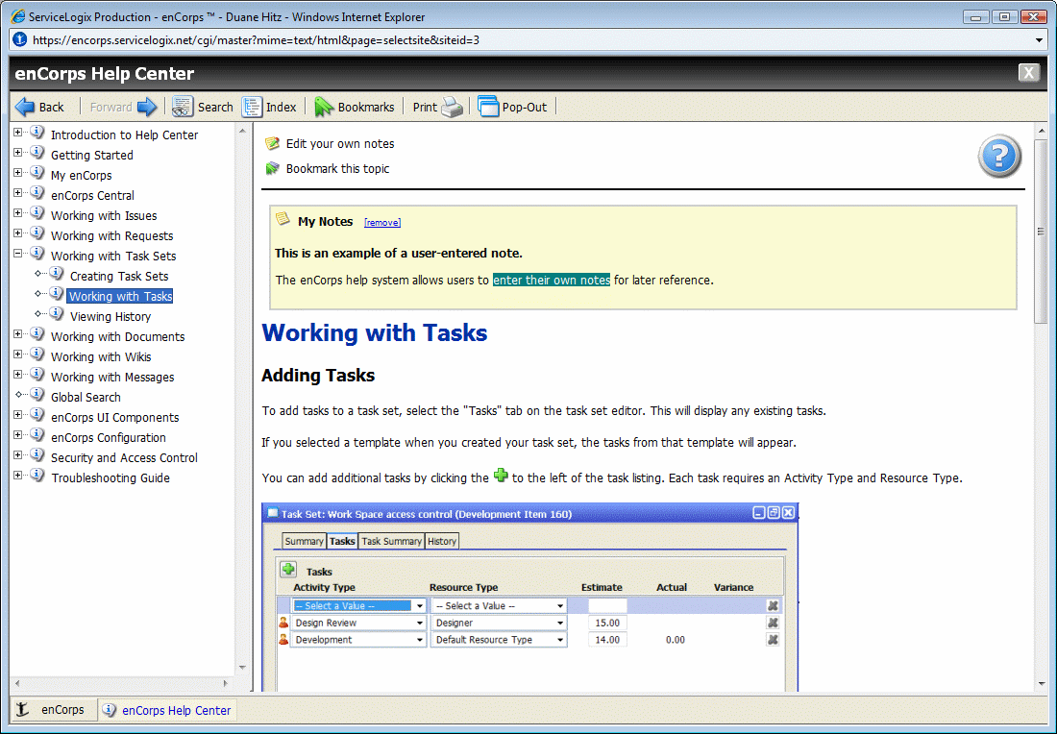Click the Pop-Out window icon
The image size is (1057, 734).
point(488,107)
